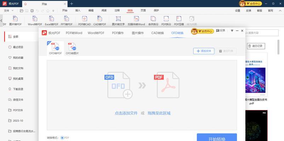Switch to the 保护 ribbon tab
284x141 pixels.
point(156,11)
